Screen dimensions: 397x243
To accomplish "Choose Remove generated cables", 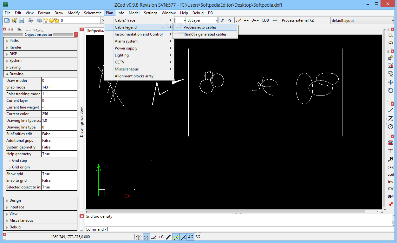I will pos(205,34).
